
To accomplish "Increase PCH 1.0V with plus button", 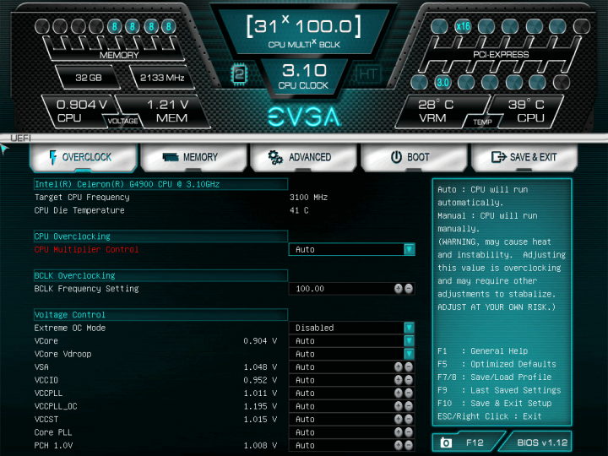I will point(399,445).
